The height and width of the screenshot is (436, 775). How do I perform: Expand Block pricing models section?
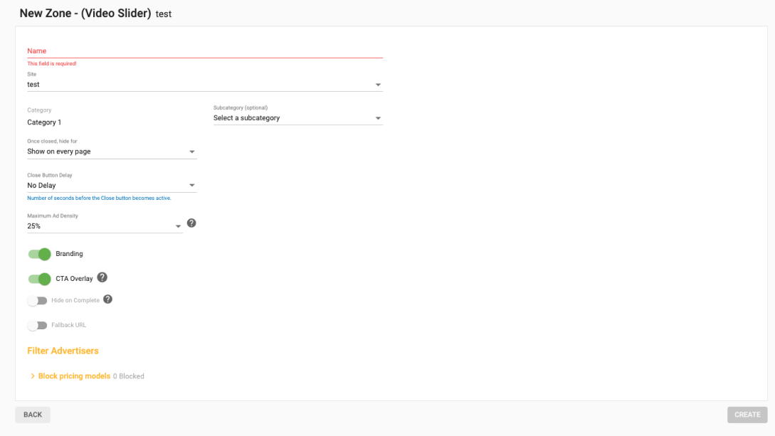[74, 376]
